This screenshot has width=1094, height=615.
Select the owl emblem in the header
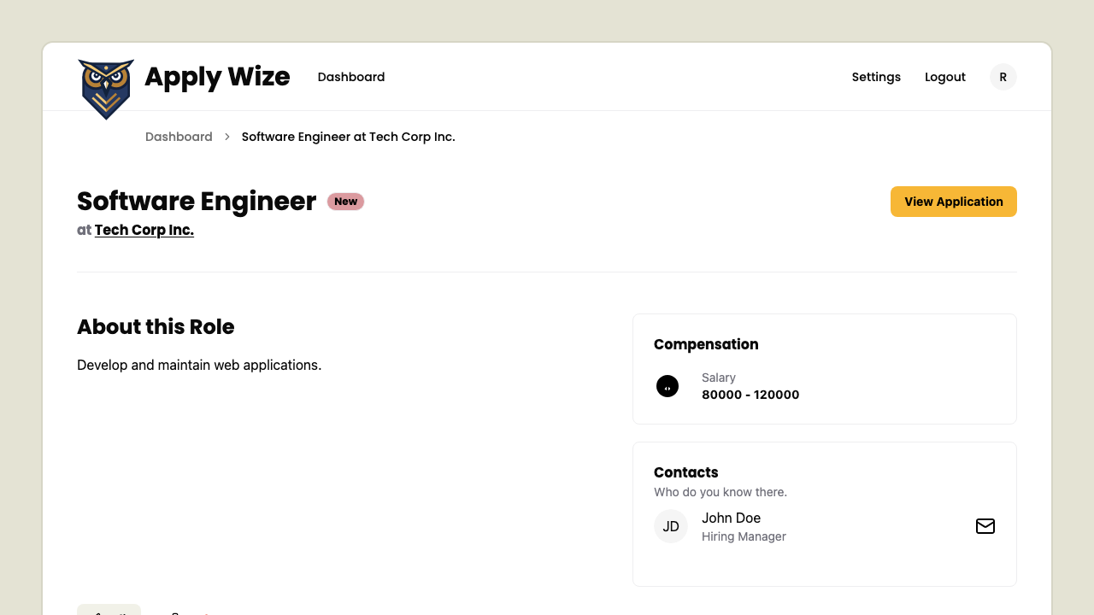106,89
